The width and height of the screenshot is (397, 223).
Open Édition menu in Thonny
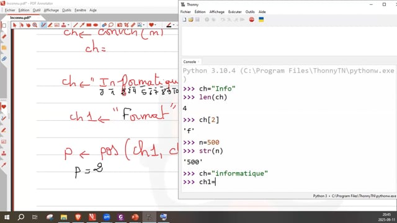(200, 12)
